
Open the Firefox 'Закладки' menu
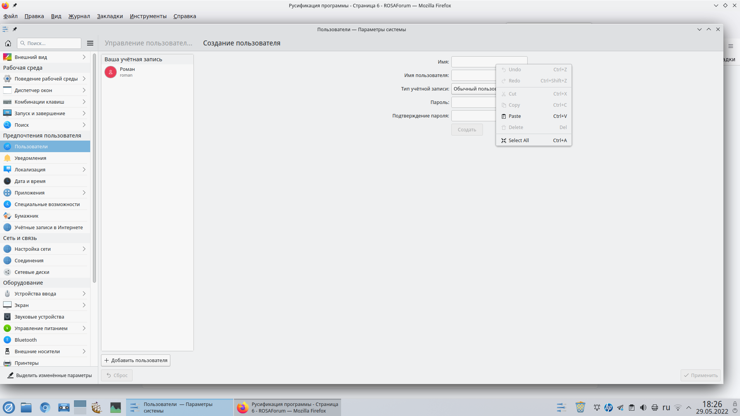(x=110, y=16)
